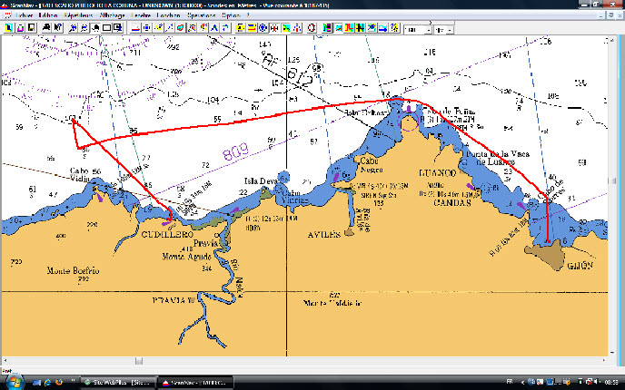The height and width of the screenshot is (390, 625).
Task: Select the rectangle zoom area tool
Action: coord(106,28)
